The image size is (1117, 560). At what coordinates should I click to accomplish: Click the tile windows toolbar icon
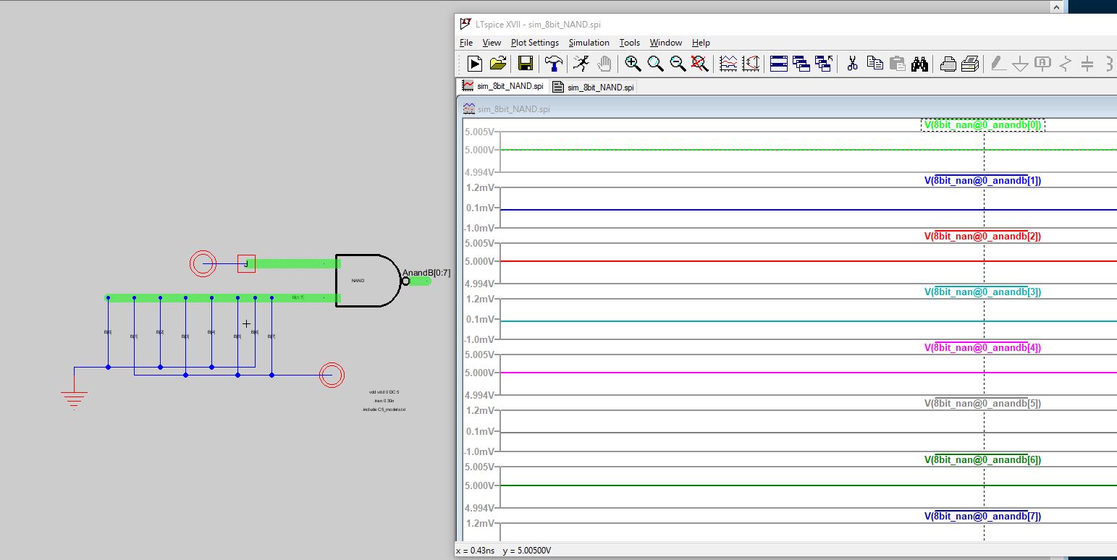[779, 64]
